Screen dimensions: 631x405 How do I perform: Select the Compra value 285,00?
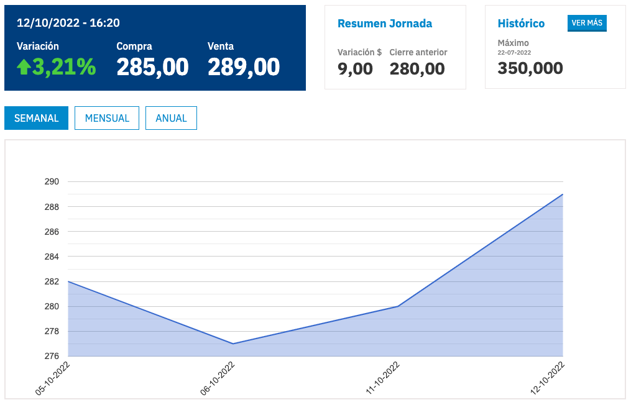[x=152, y=67]
